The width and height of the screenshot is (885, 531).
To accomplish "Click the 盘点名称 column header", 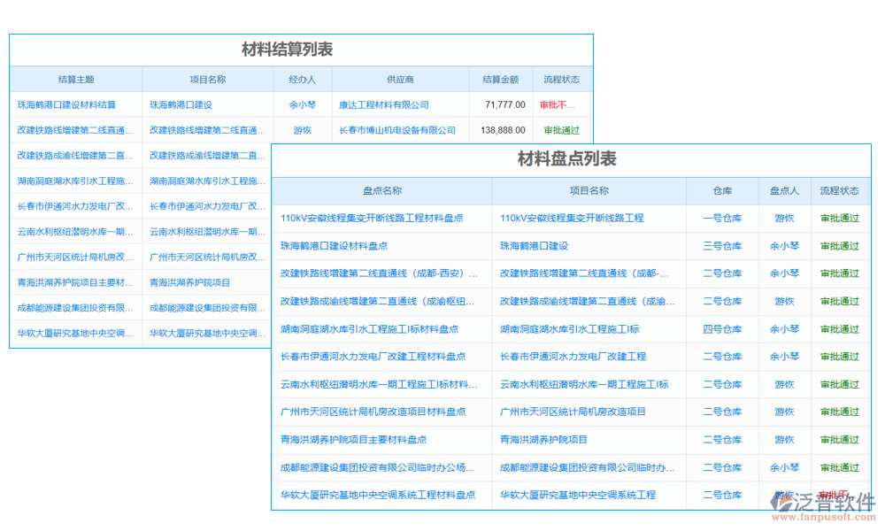I will click(382, 190).
